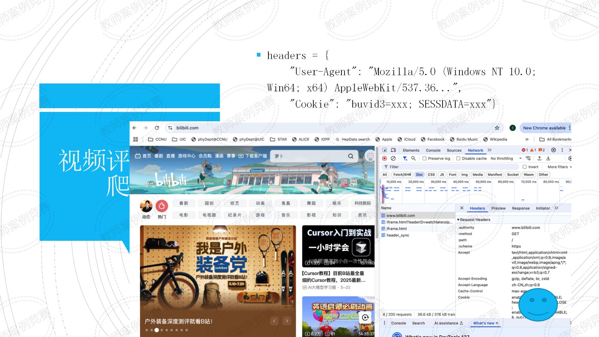599x337 pixels.
Task: Check the Disable cache option
Action: (x=458, y=158)
